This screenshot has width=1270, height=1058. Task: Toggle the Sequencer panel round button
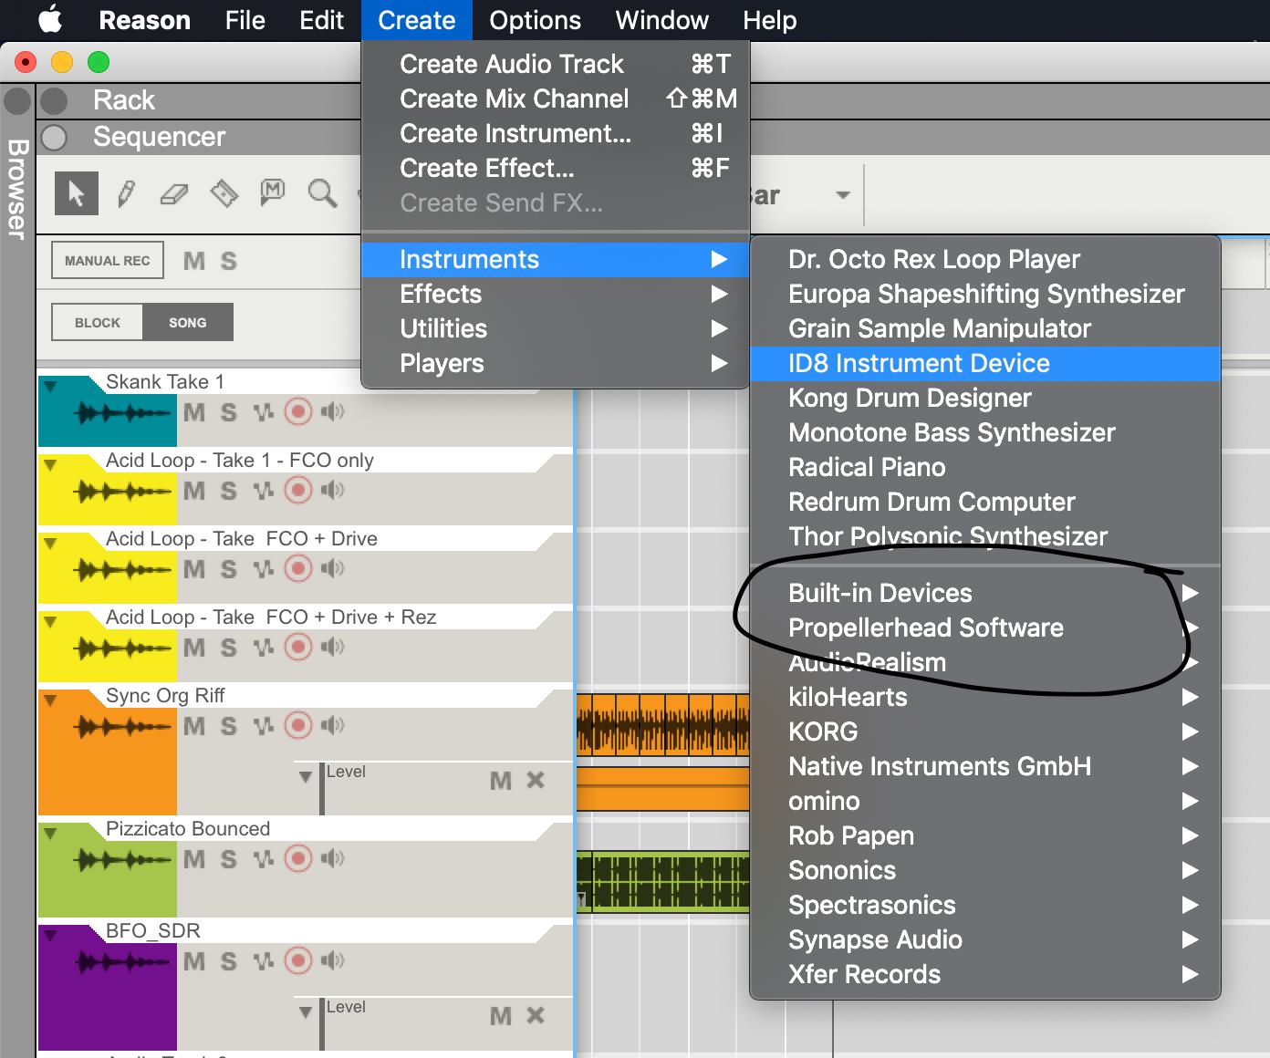[x=54, y=137]
